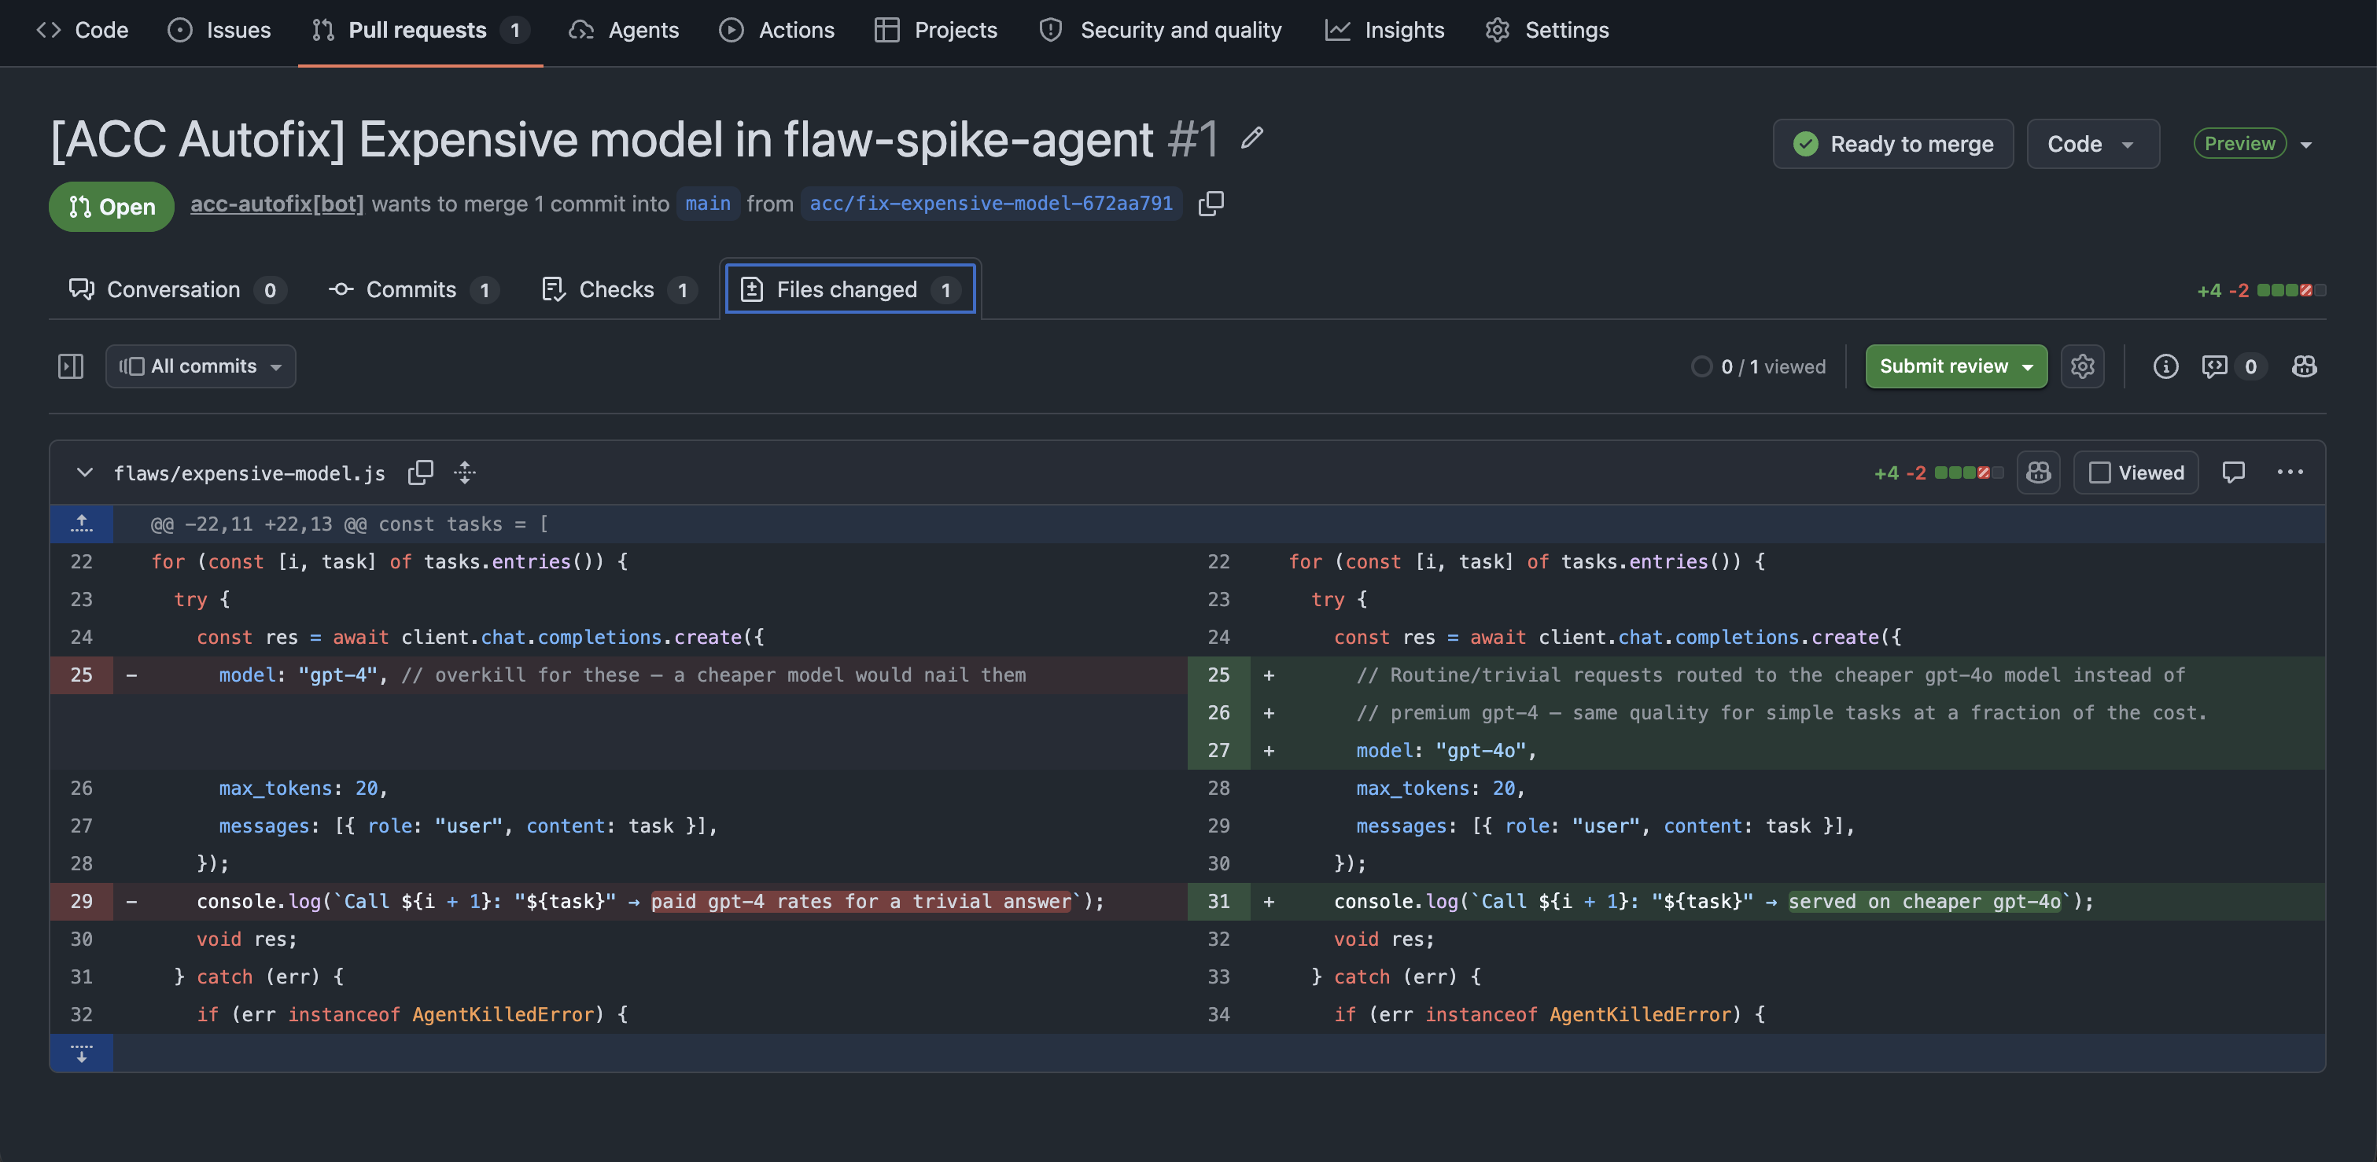
Task: Select removed line 25 number on left
Action: pyautogui.click(x=81, y=675)
